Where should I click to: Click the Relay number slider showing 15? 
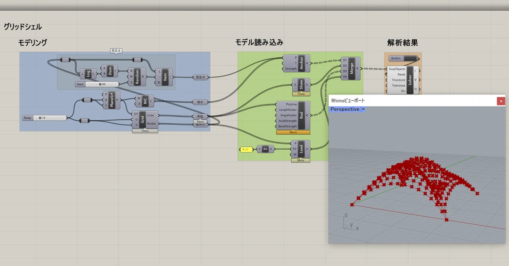tap(45, 118)
